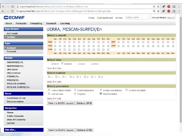
Task: Open the Chrome menu in the lower toolbar
Action: point(179,11)
